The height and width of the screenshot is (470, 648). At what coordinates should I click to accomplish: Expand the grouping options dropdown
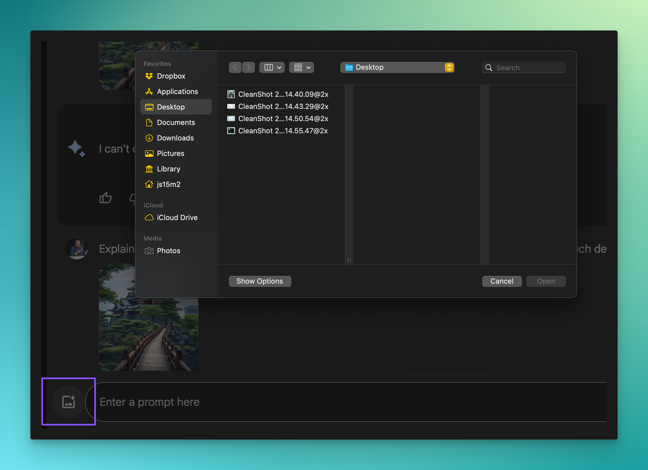pos(302,67)
